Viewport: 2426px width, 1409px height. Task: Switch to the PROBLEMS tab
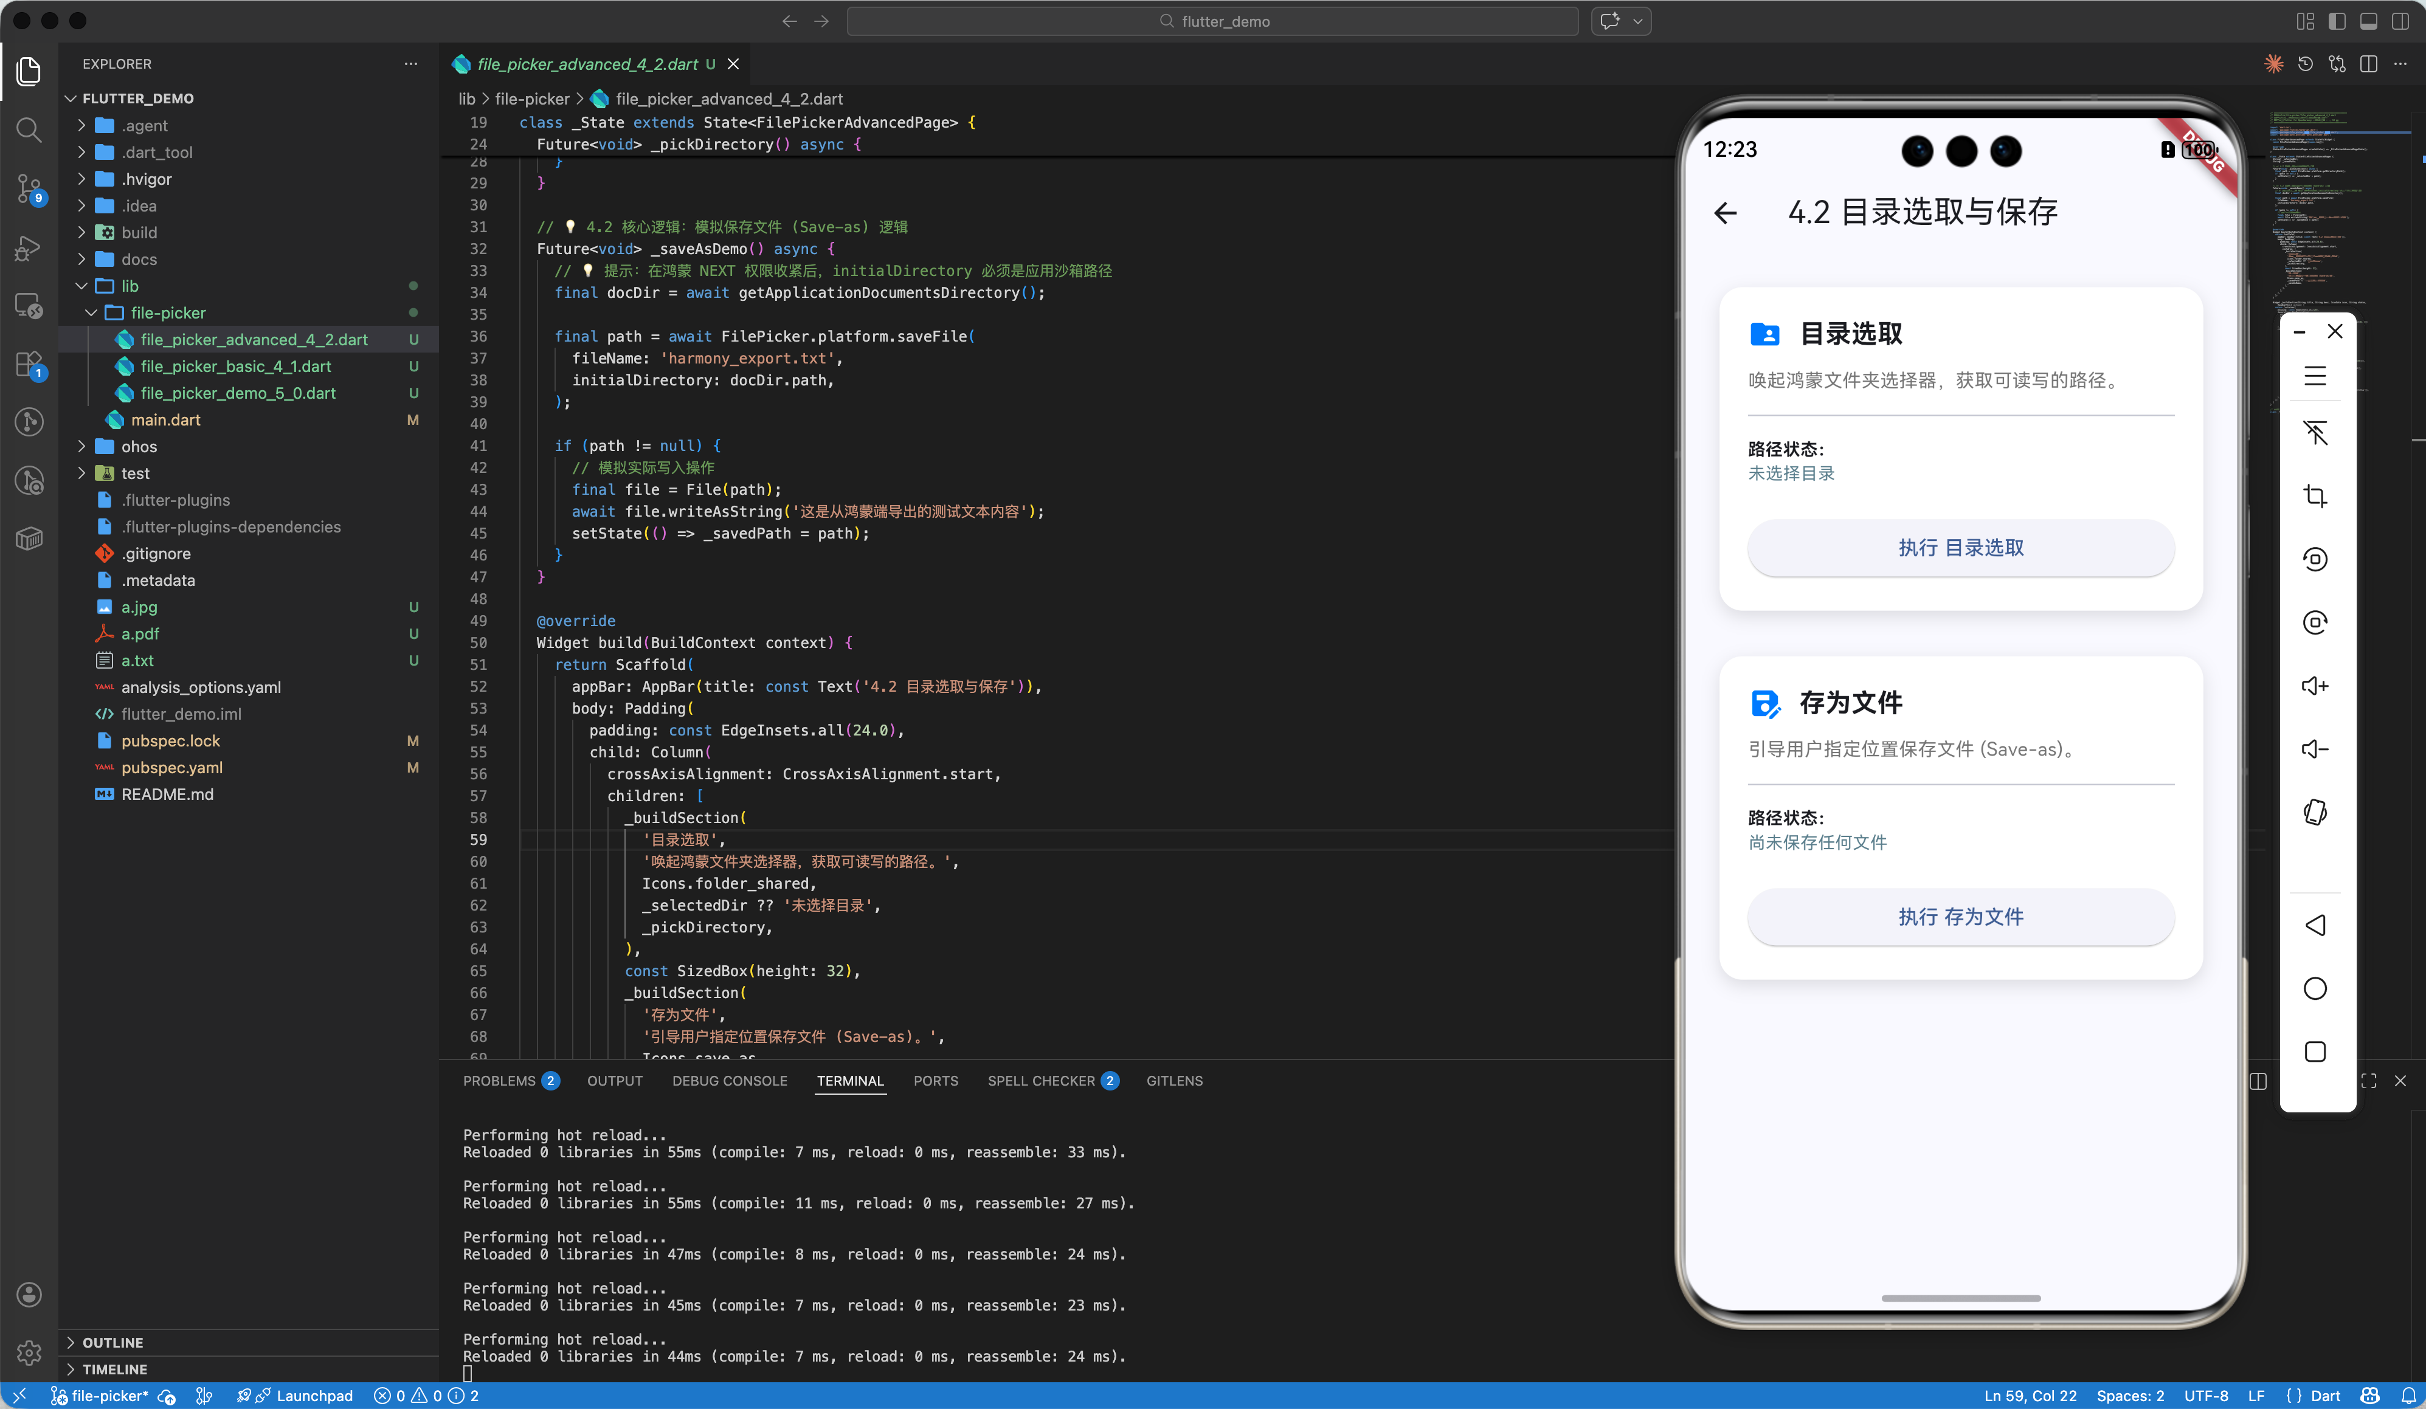pos(499,1081)
